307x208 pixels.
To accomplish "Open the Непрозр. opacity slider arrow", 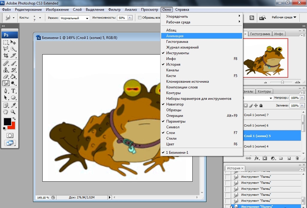I will pyautogui.click(x=302, y=98).
